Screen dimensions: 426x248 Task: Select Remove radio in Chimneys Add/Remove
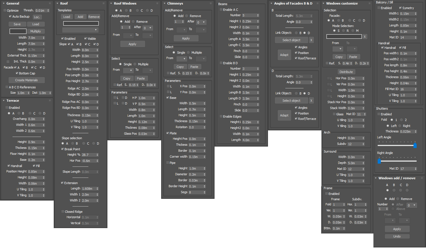tap(187, 16)
